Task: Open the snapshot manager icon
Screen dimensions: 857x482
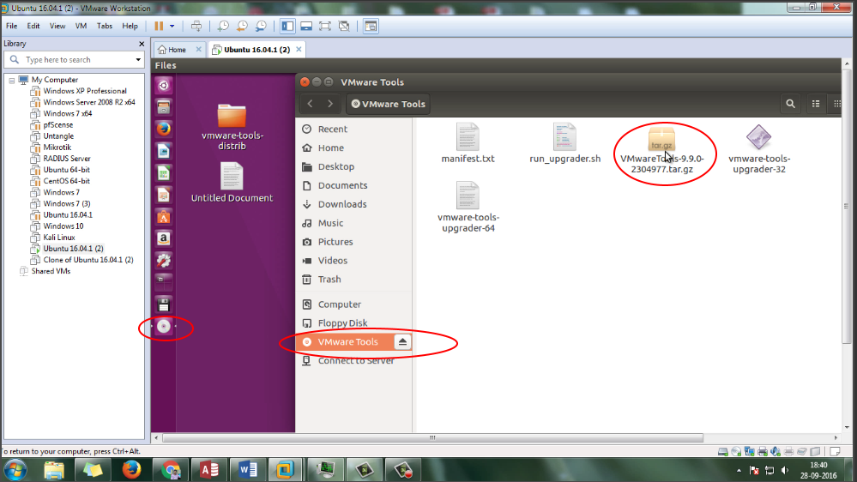Action: pyautogui.click(x=262, y=26)
